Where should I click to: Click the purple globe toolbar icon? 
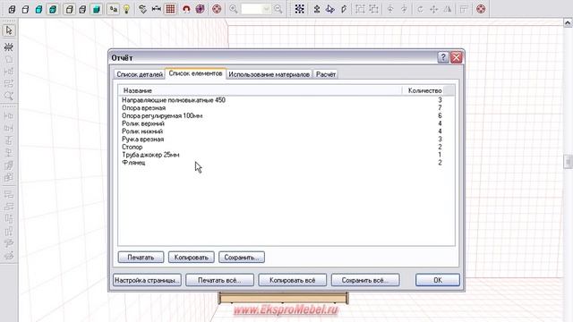(x=201, y=9)
